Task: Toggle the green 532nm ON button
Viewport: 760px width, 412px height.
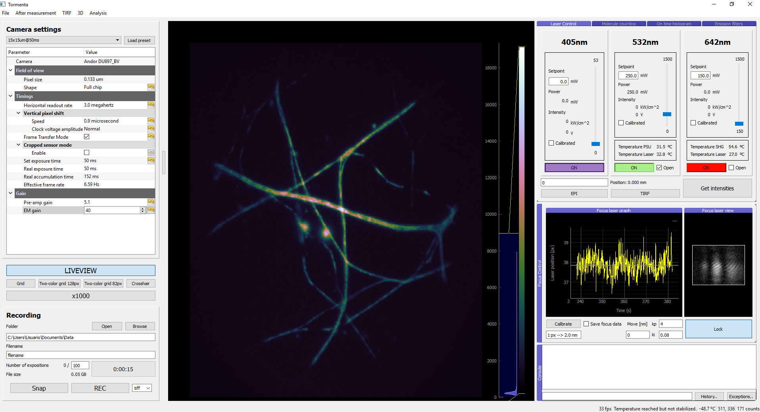Action: tap(634, 168)
